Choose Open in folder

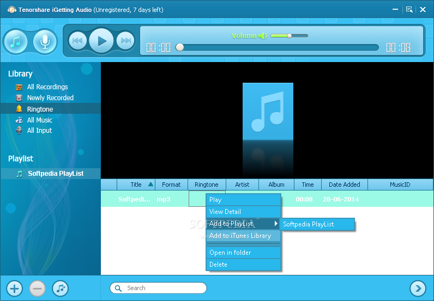(x=243, y=253)
